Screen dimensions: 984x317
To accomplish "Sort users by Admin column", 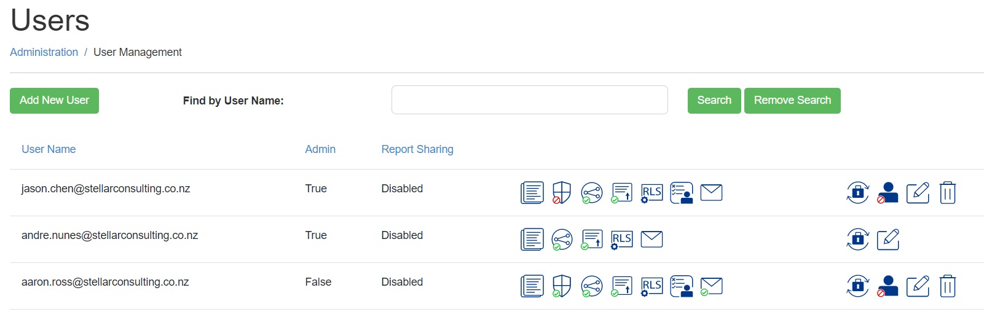I will [320, 149].
